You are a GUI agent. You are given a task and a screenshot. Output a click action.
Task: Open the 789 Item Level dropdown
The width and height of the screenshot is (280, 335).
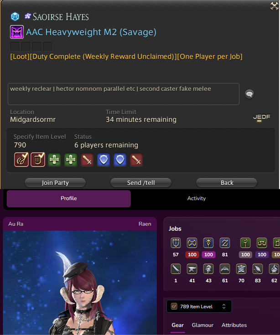pyautogui.click(x=199, y=306)
